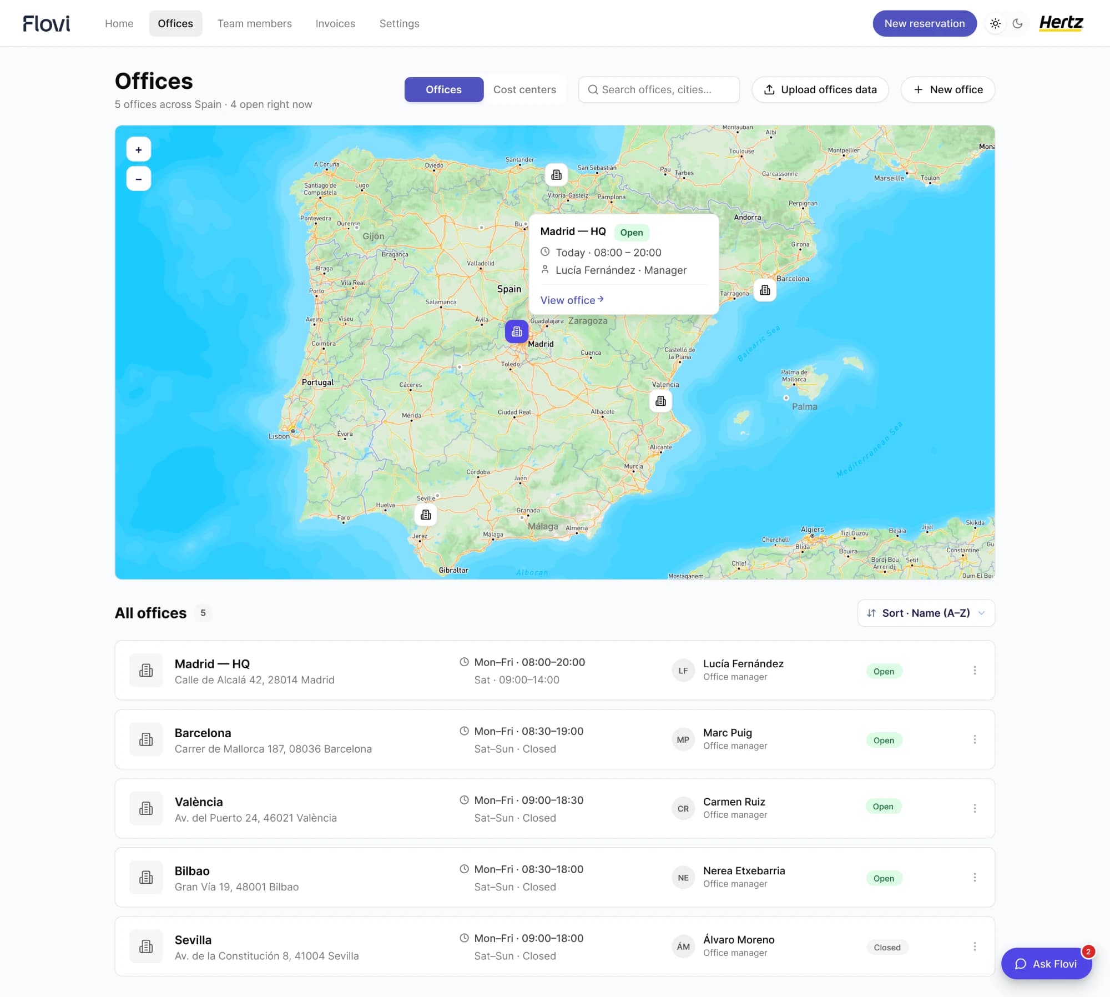
Task: Click the Open status badge in Madrid — HQ row
Action: pos(884,671)
